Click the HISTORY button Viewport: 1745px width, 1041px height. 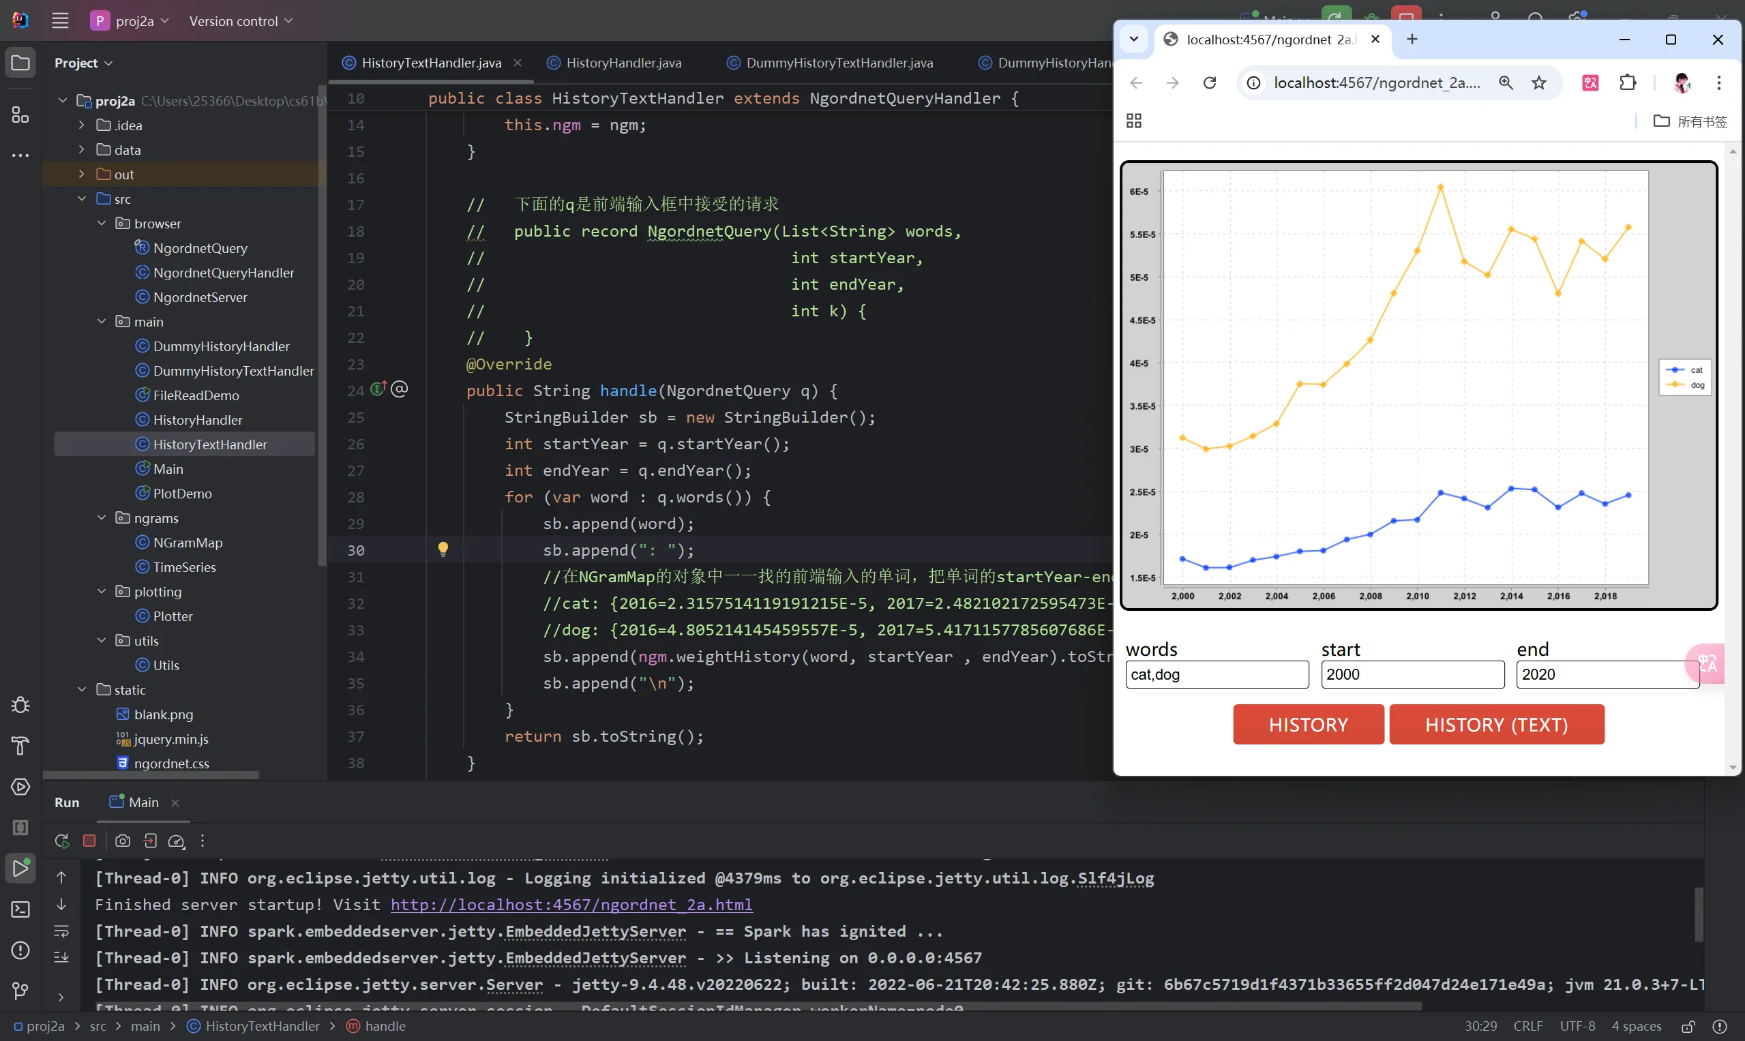point(1309,724)
